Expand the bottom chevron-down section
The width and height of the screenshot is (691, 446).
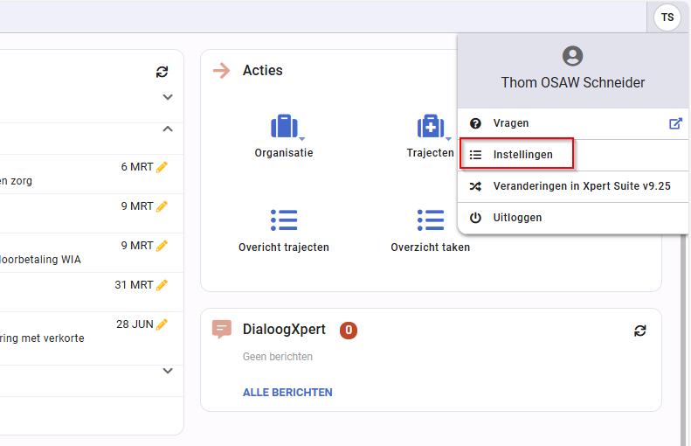[168, 371]
